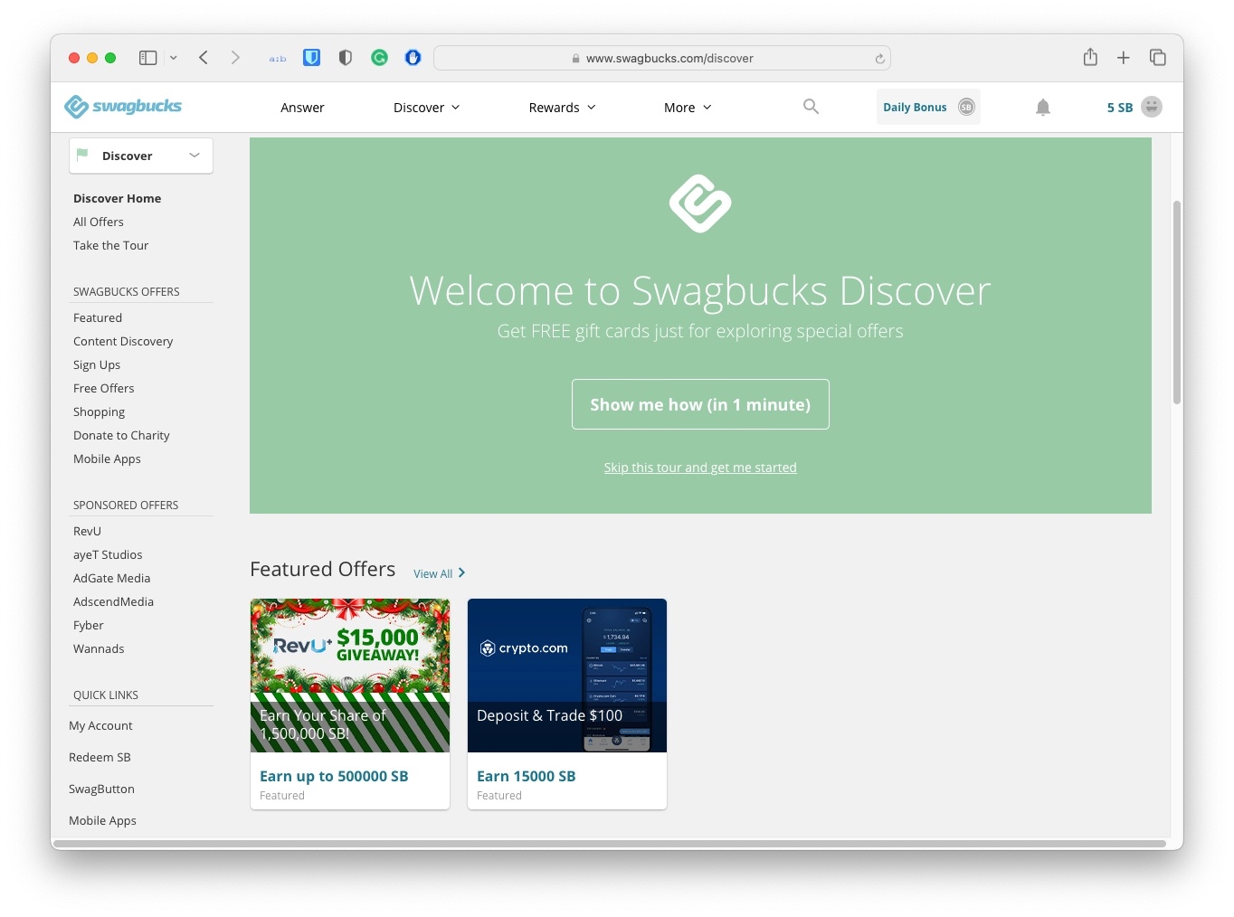
Task: Open AdscendMedia offers
Action: coord(113,601)
